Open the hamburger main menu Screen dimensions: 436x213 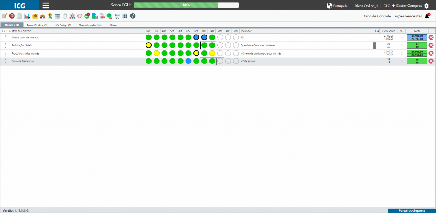[x=46, y=5]
